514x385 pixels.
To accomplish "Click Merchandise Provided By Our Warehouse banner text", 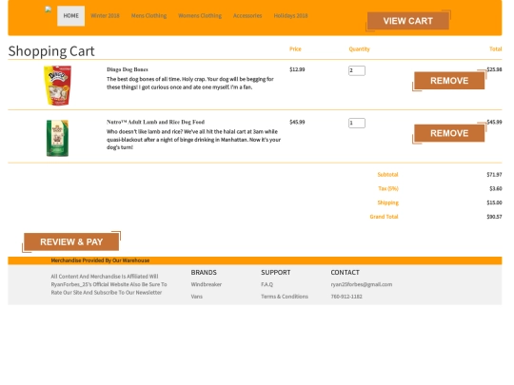I will pyautogui.click(x=100, y=260).
